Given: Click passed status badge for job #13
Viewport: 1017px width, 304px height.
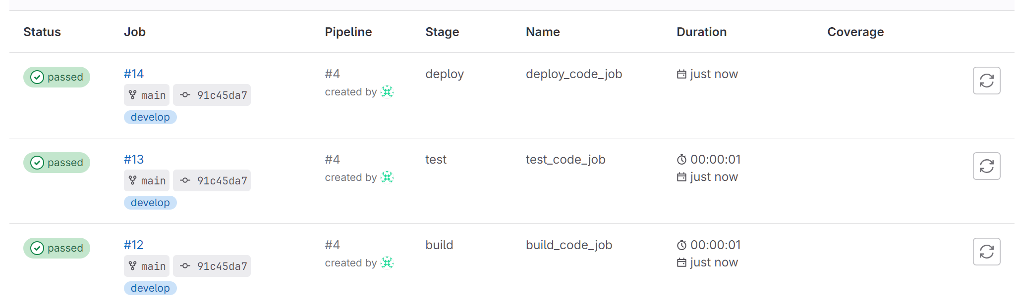Looking at the screenshot, I should pyautogui.click(x=56, y=163).
